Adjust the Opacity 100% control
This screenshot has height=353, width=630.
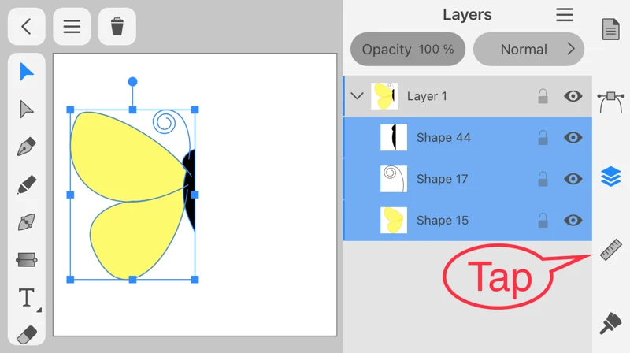(408, 49)
